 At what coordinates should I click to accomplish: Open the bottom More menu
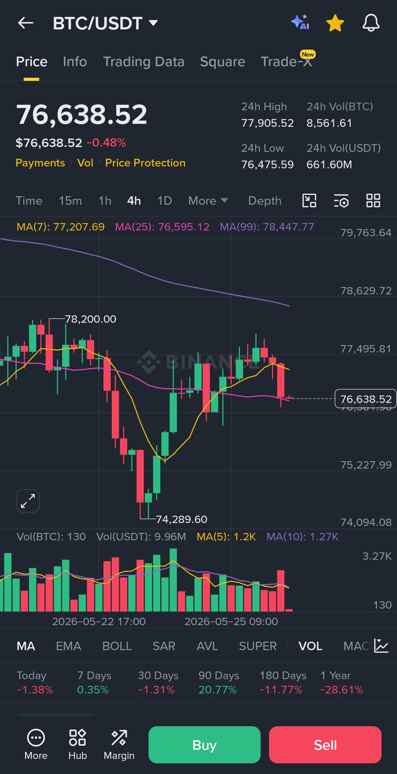(x=36, y=745)
